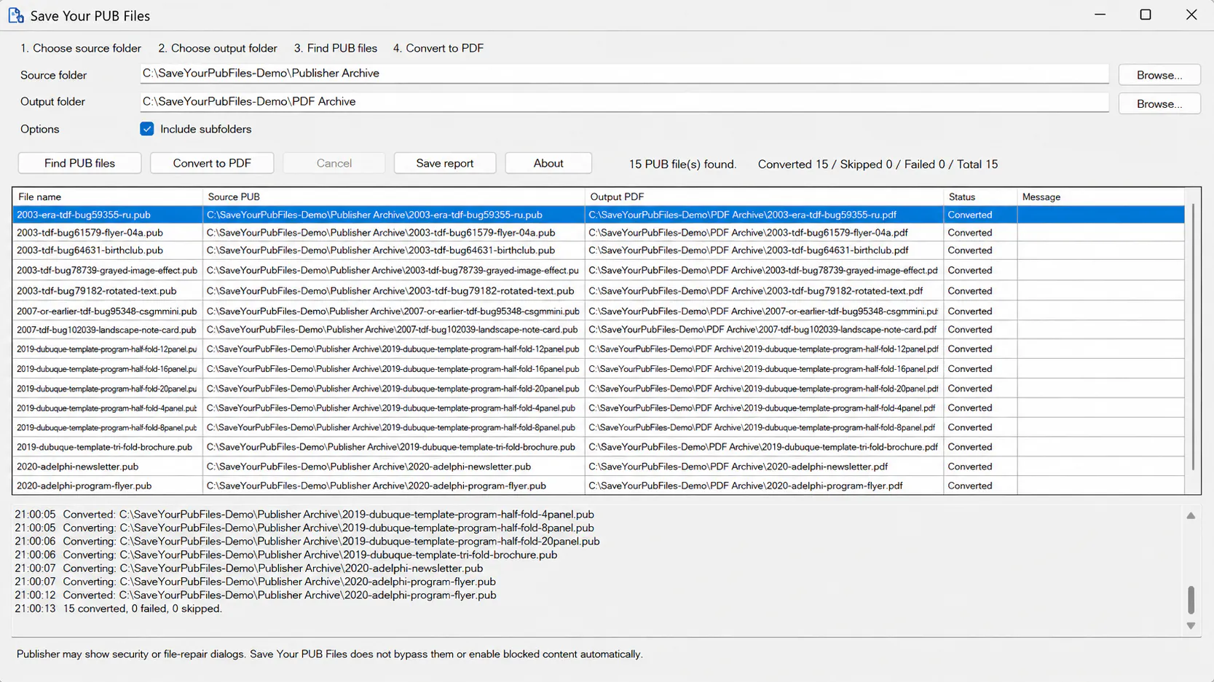
Task: Click the Converted 15 / Skipped 0 summary text
Action: 878,164
